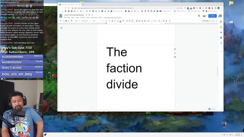Click the Bulleted list icon
Image resolution: width=244 pixels, height=137 pixels.
[x=155, y=21]
